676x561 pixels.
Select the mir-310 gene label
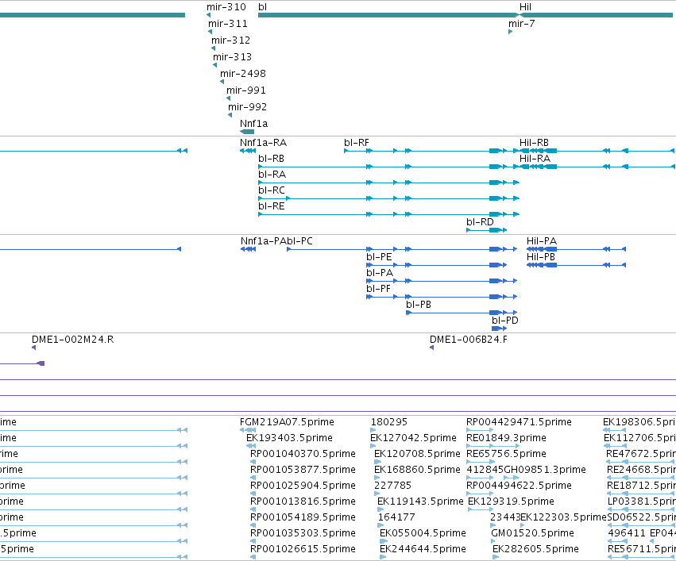coord(226,7)
